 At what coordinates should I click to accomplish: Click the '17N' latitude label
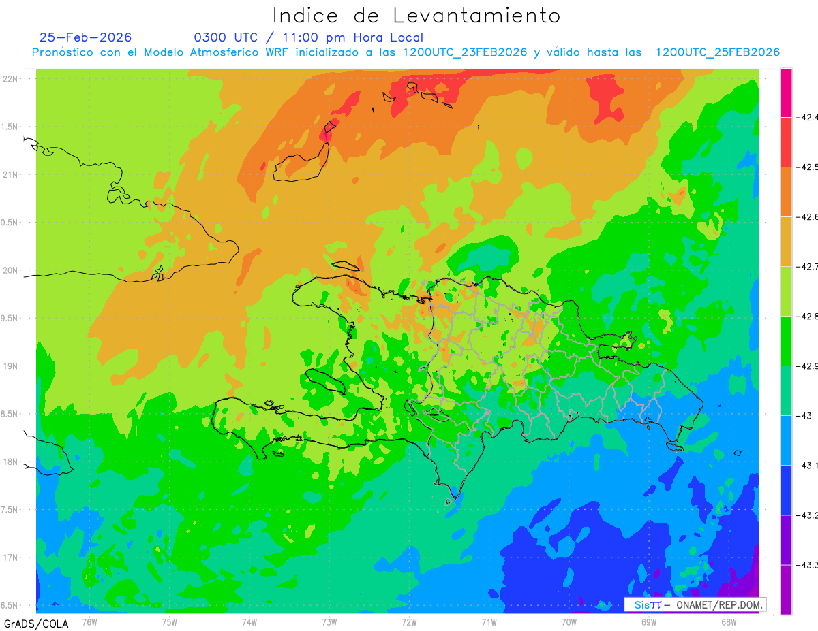click(x=11, y=557)
